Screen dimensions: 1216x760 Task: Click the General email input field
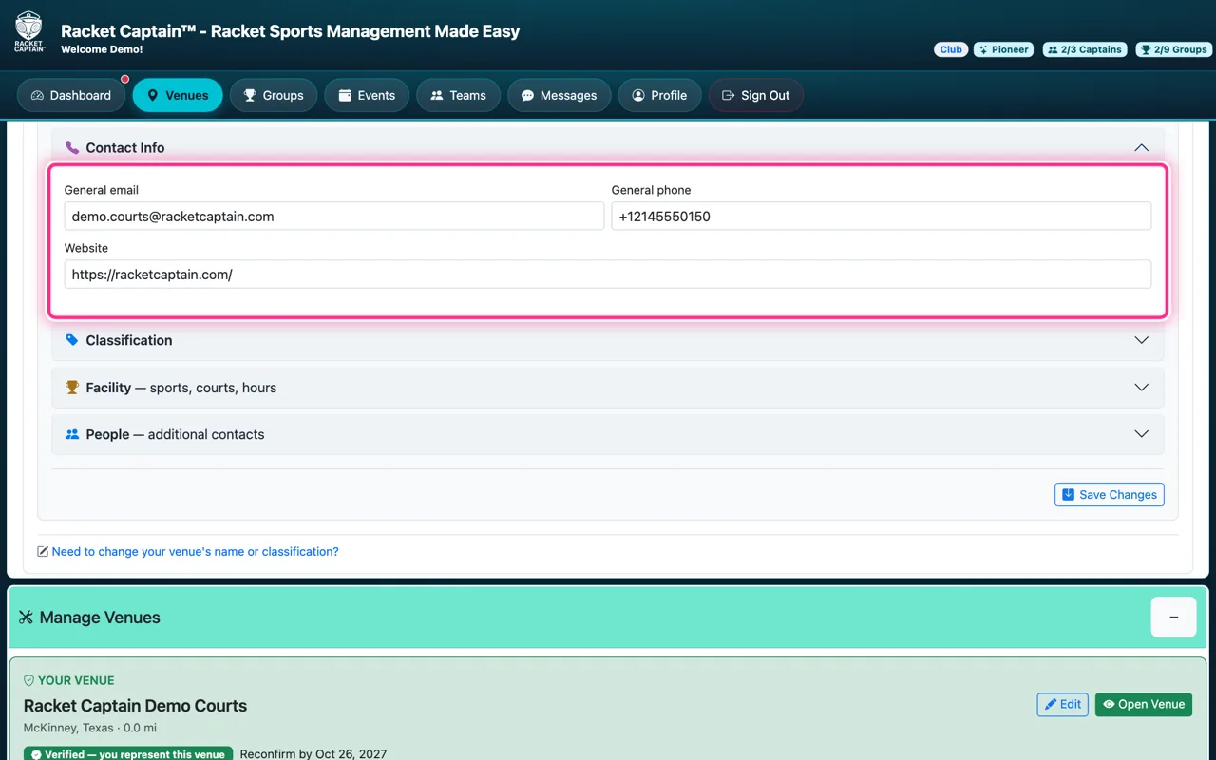click(334, 217)
